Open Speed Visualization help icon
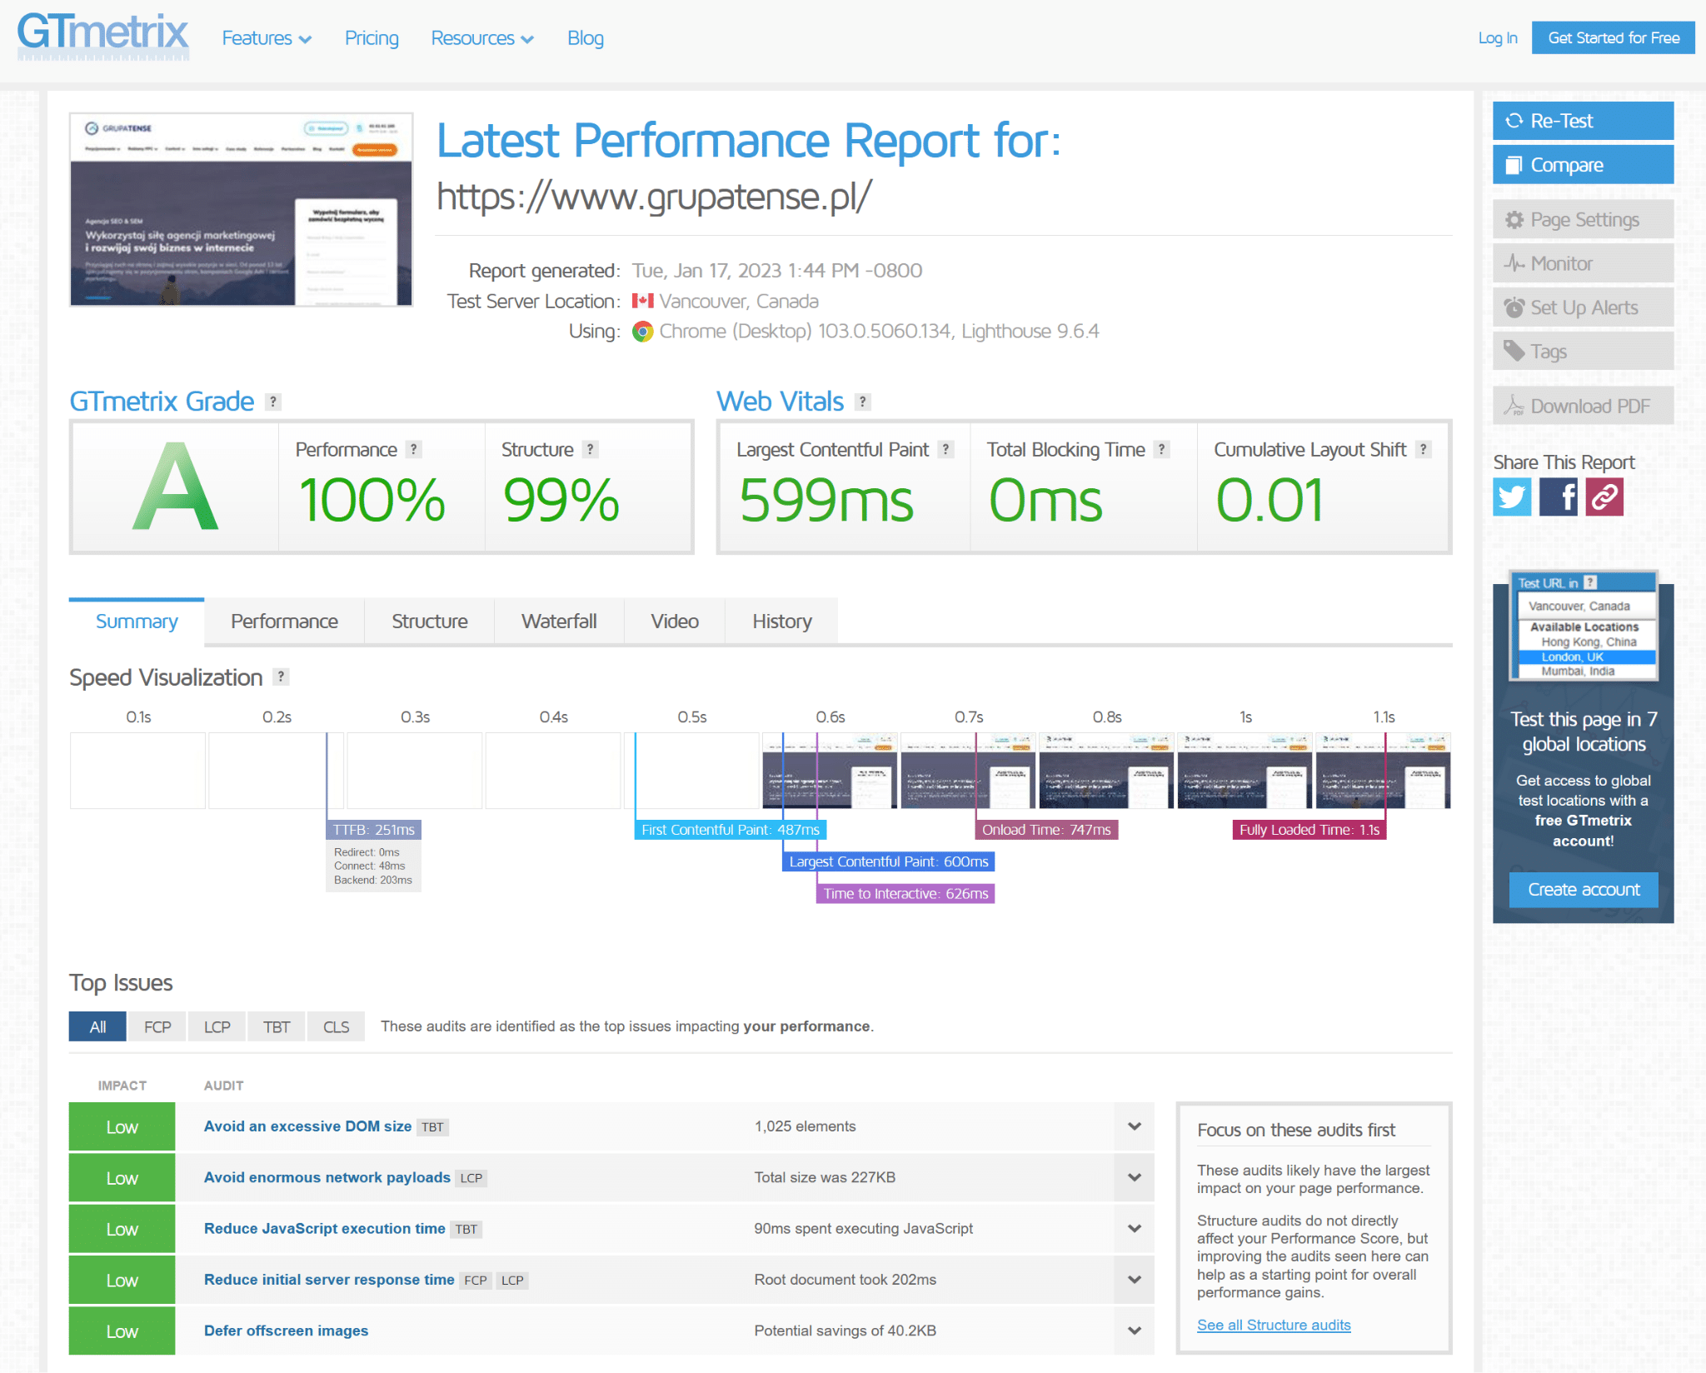Screen dimensions: 1706x1373 pos(282,677)
